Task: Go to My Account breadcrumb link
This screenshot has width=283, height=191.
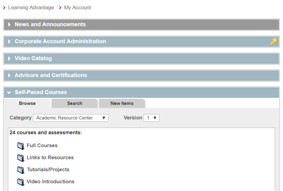Action: [77, 8]
